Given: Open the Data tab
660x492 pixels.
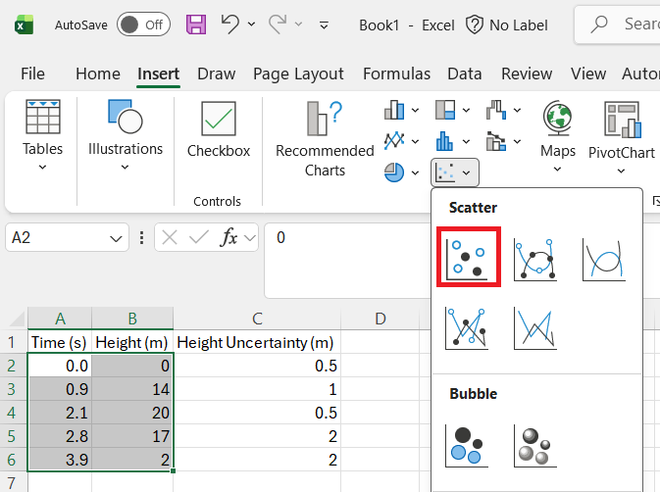Looking at the screenshot, I should coord(465,74).
